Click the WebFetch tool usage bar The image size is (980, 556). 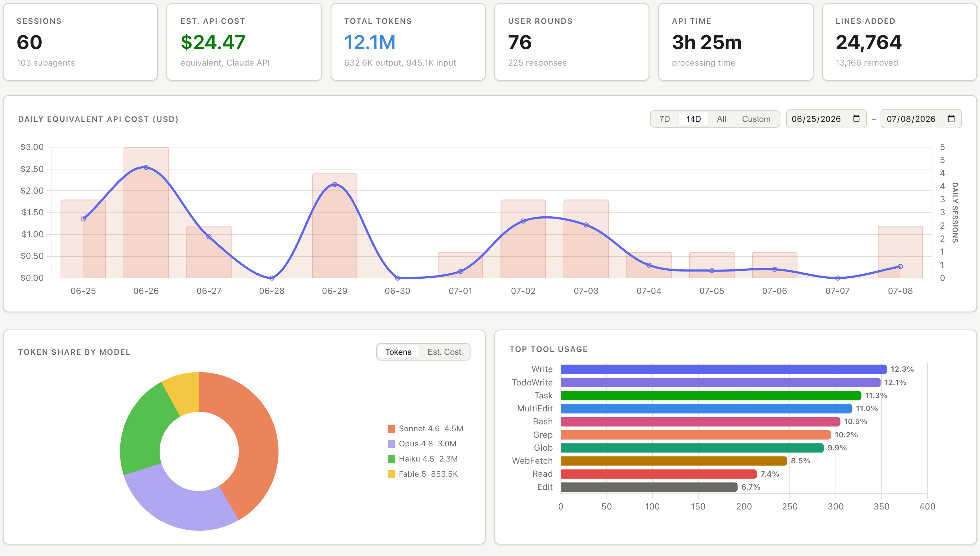click(674, 460)
